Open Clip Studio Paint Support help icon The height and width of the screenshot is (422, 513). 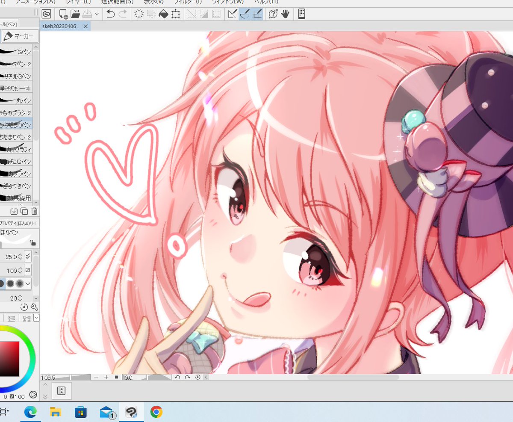coord(273,14)
